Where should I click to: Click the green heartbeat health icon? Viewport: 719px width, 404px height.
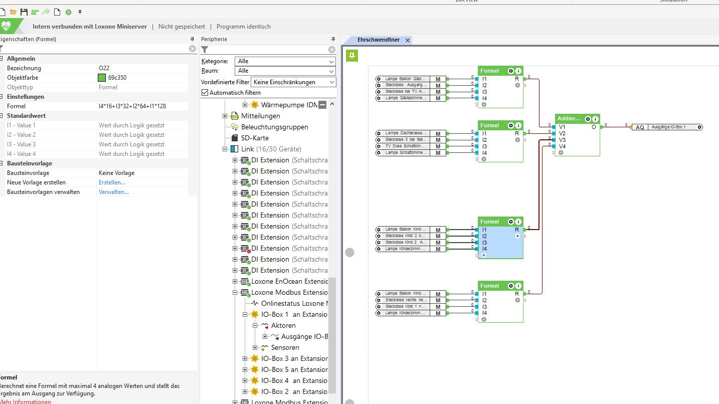coord(6,26)
